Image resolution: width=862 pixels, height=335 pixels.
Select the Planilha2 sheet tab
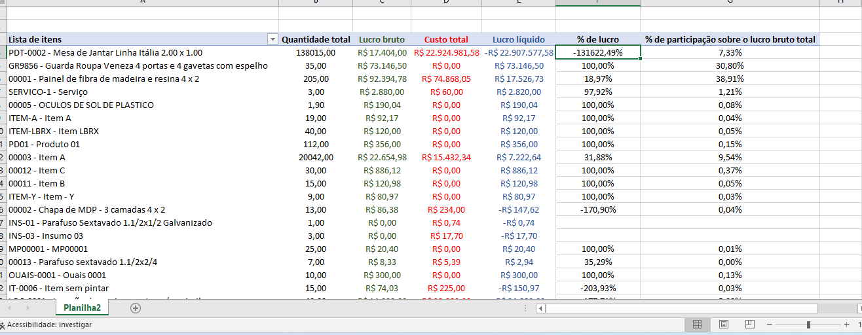82,308
